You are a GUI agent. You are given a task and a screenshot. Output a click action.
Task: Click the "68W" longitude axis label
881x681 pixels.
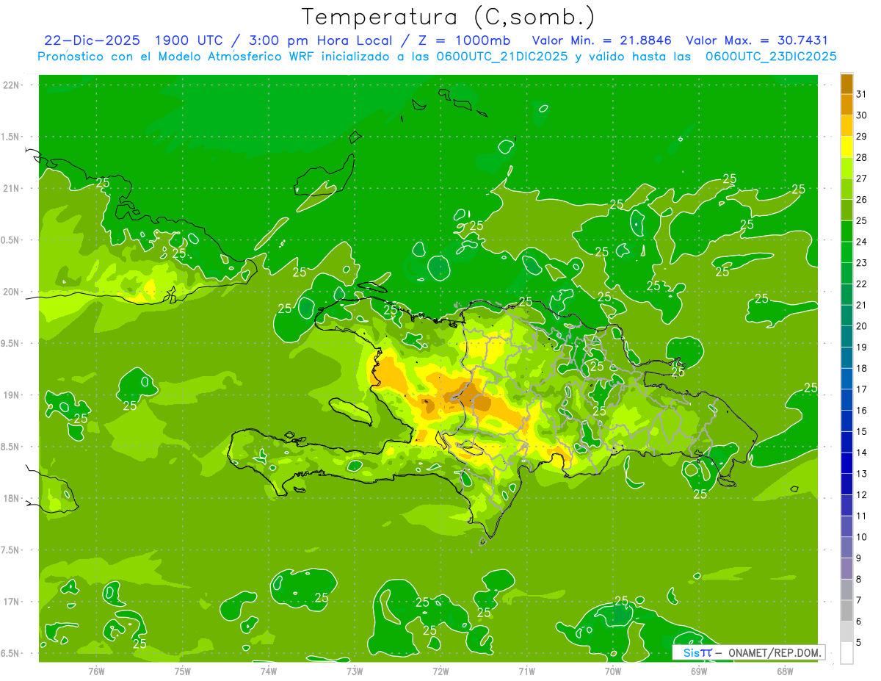pyautogui.click(x=785, y=671)
